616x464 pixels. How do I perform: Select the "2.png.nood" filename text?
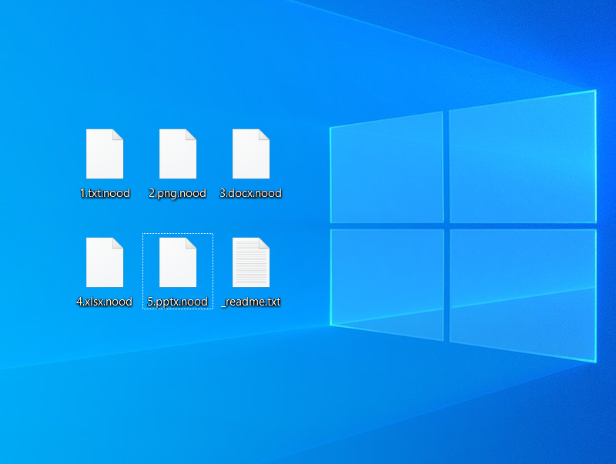pos(177,193)
